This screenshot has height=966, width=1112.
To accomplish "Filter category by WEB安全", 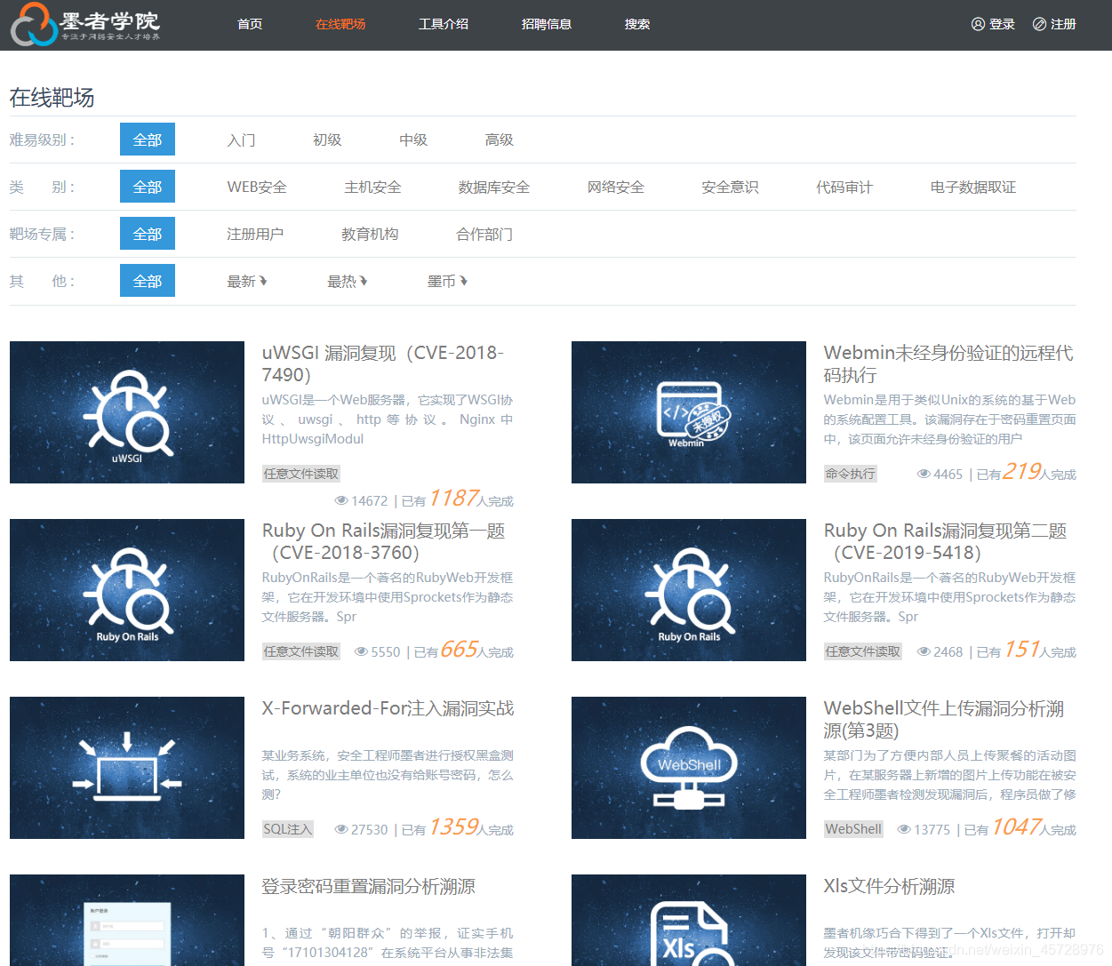I will point(257,187).
